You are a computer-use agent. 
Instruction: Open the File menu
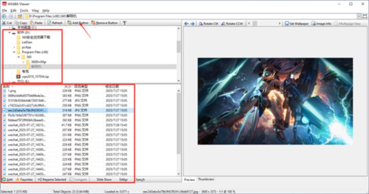coord(5,11)
